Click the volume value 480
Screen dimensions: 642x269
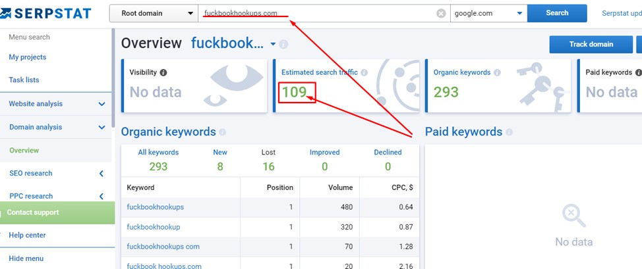347,207
